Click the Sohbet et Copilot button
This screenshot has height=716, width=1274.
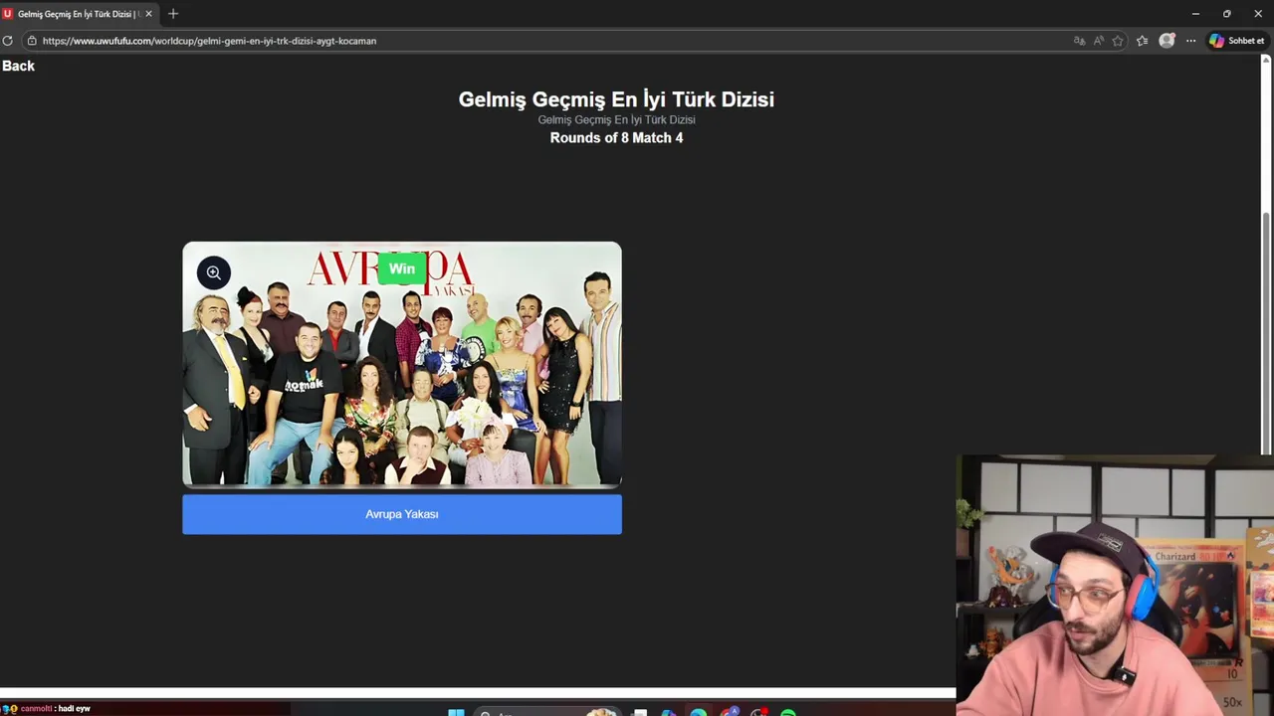1236,41
